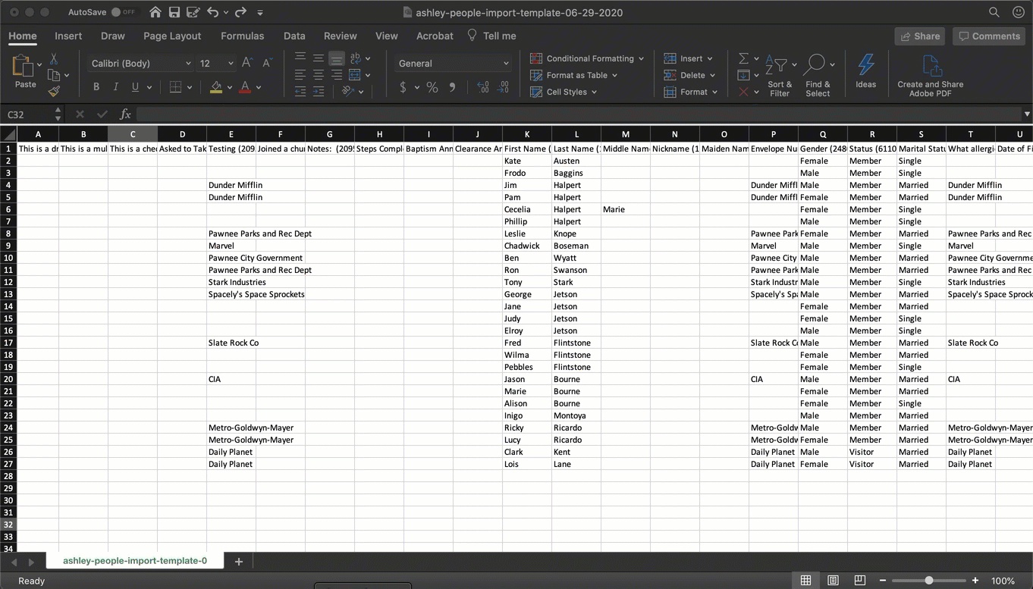
Task: Toggle left text alignment
Action: 300,75
